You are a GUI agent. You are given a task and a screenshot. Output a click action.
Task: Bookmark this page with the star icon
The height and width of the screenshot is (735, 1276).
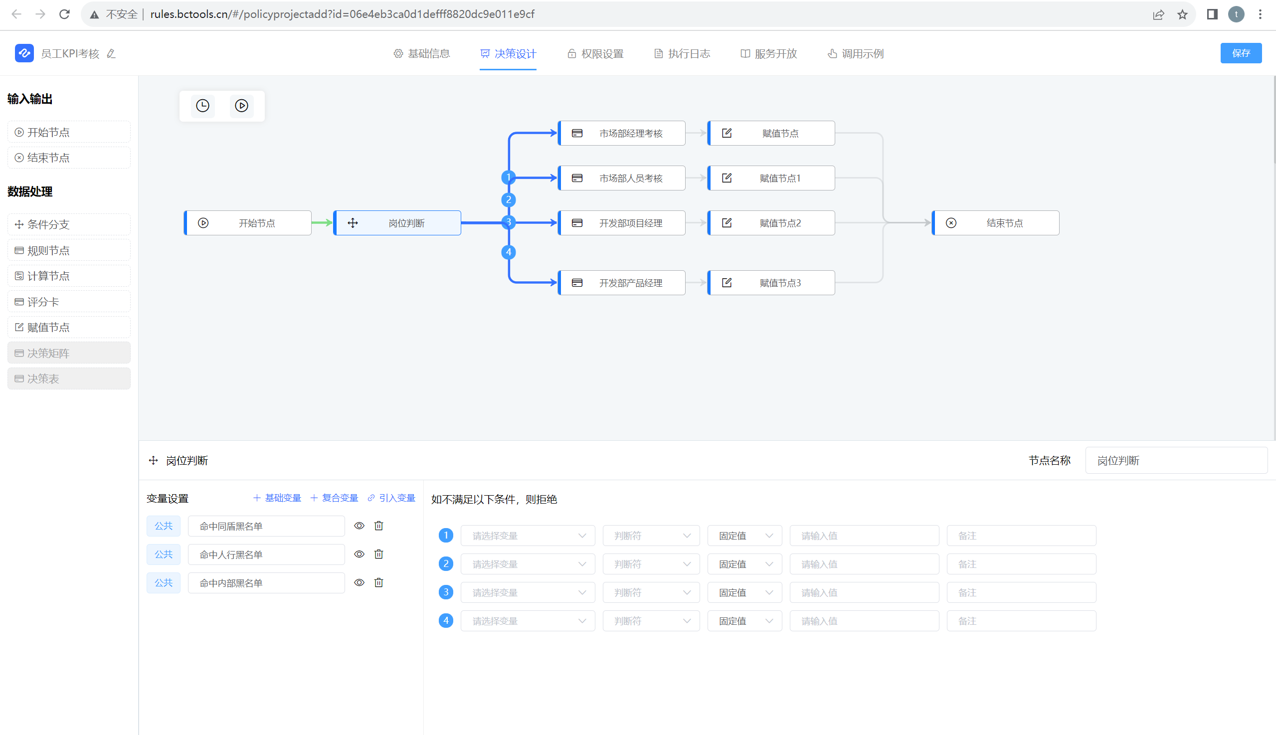(1182, 14)
